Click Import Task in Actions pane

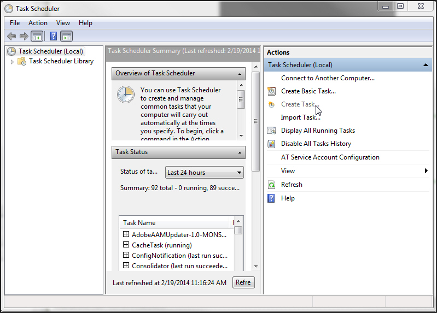(300, 117)
